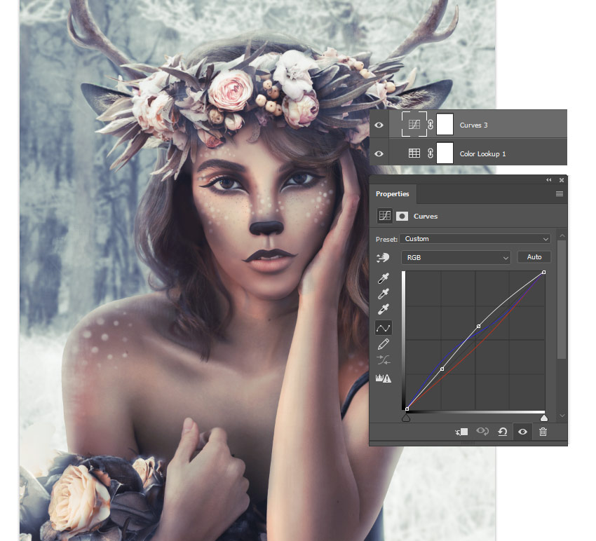
Task: Select the midtone curve point
Action: click(478, 326)
